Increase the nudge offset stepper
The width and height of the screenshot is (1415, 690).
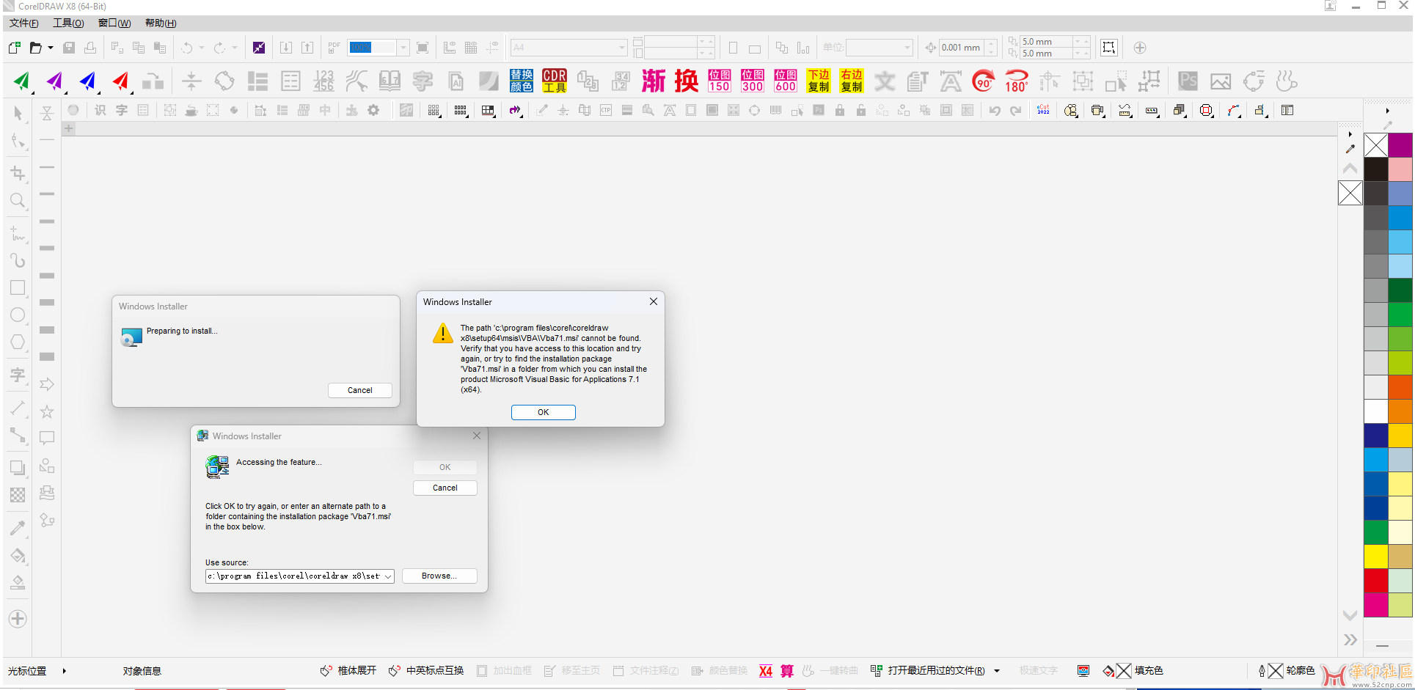991,43
